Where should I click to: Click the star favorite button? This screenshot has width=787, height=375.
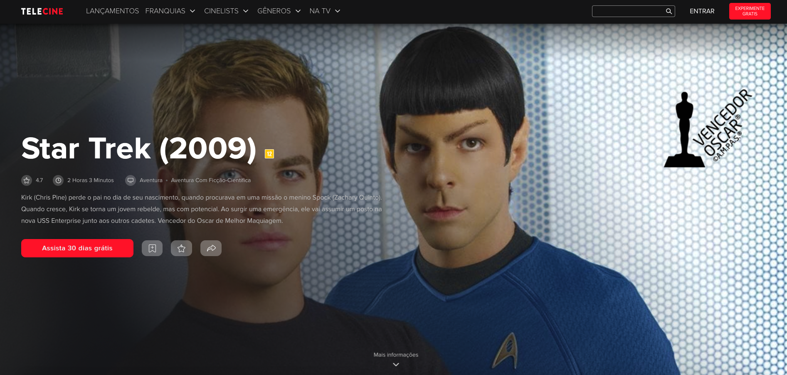(x=181, y=248)
